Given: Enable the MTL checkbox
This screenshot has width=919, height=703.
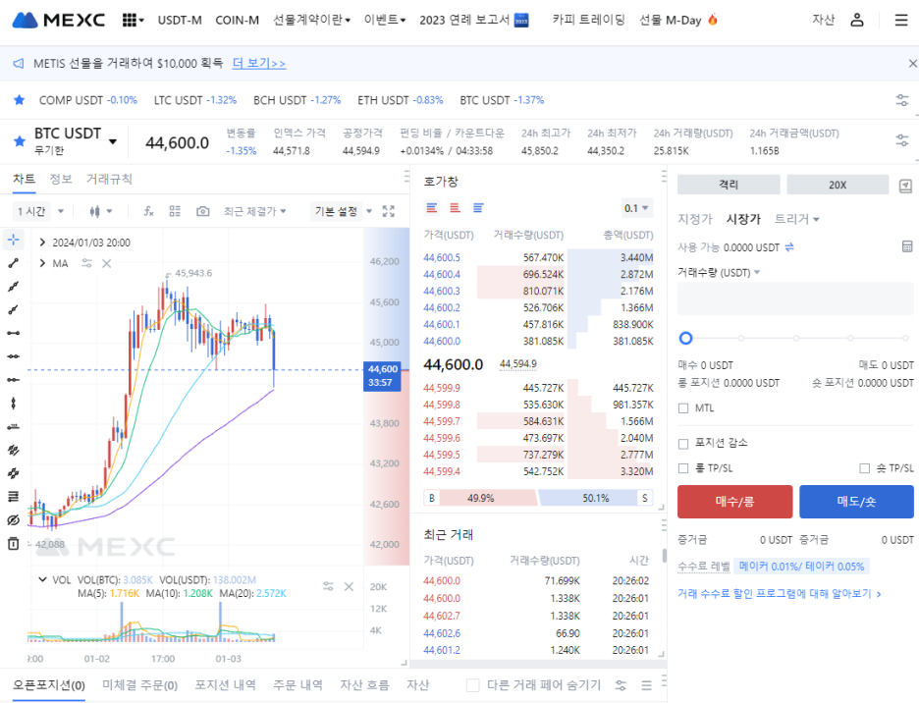Looking at the screenshot, I should click(x=683, y=408).
